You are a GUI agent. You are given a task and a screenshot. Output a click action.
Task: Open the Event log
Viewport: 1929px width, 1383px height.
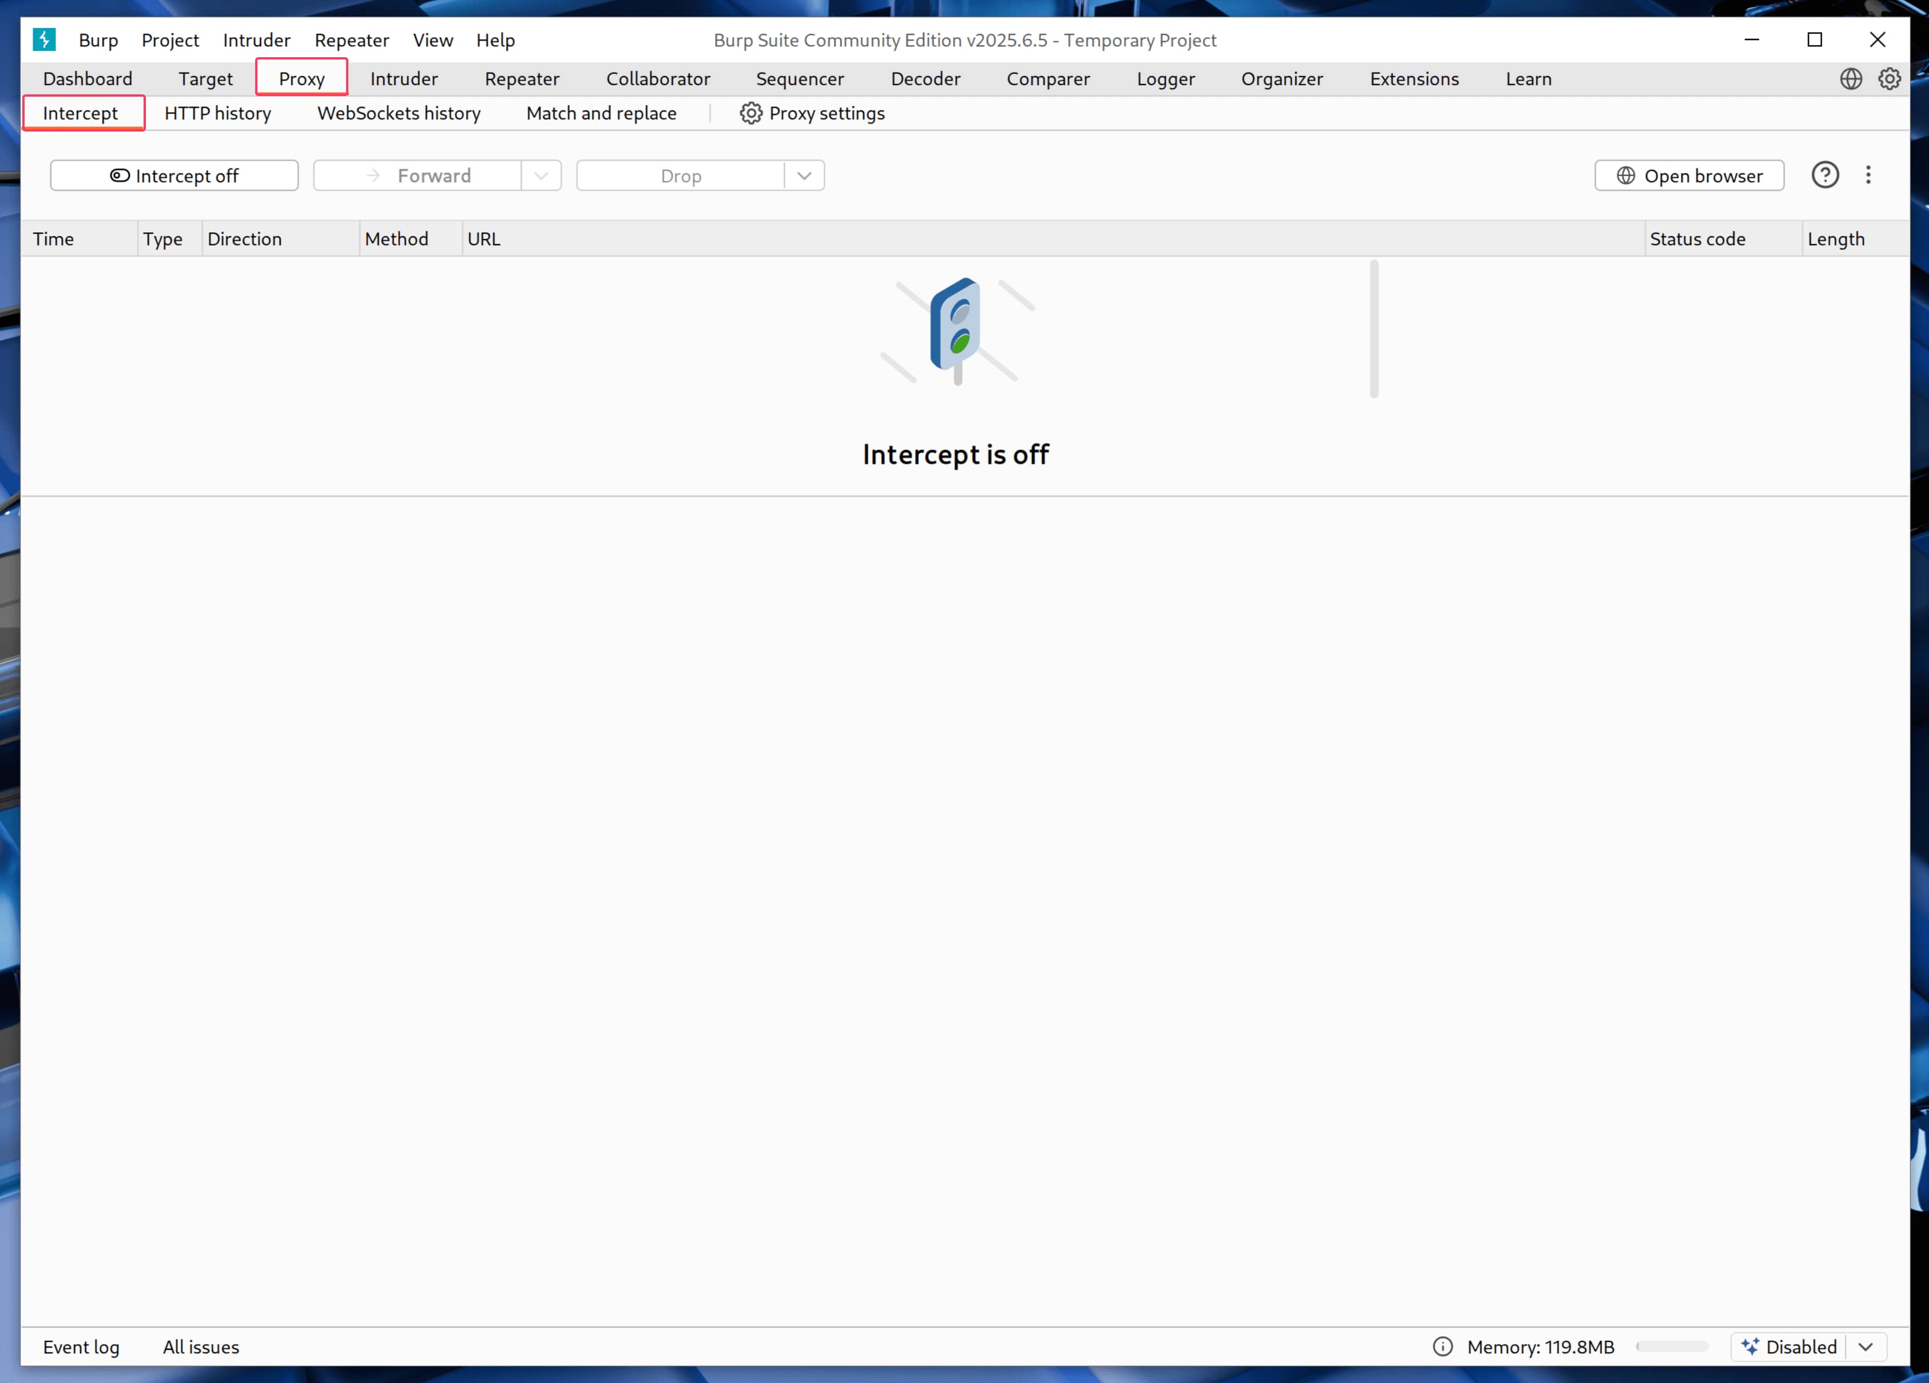tap(81, 1346)
